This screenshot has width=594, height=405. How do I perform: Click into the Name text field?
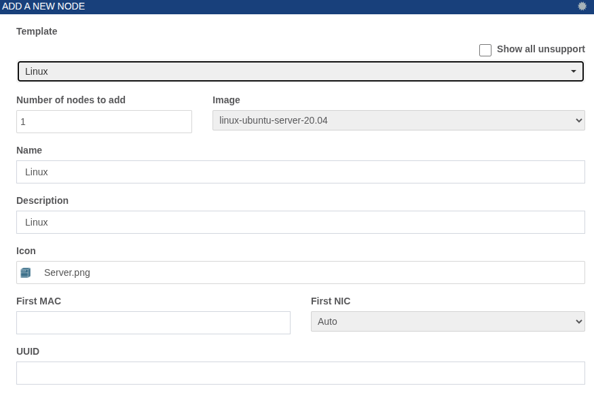[x=301, y=172]
